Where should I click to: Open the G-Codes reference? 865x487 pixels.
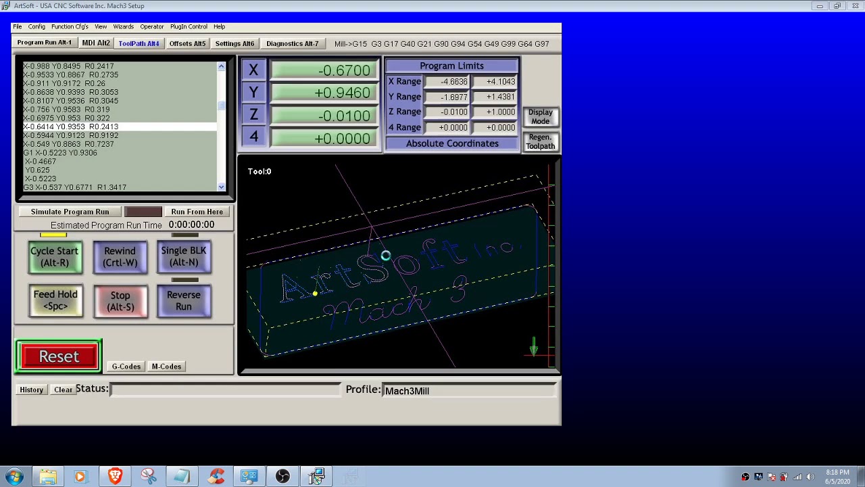126,367
